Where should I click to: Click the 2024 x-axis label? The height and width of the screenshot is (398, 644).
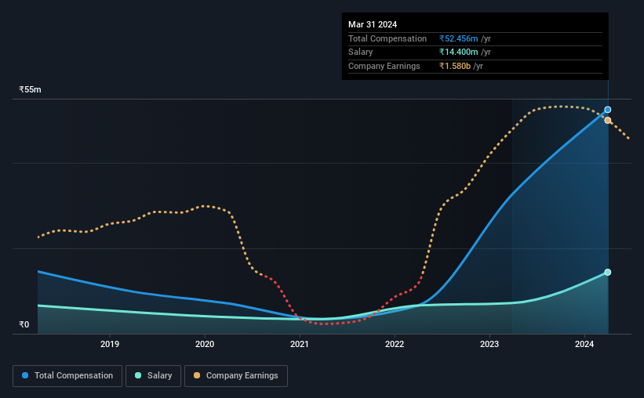[584, 344]
